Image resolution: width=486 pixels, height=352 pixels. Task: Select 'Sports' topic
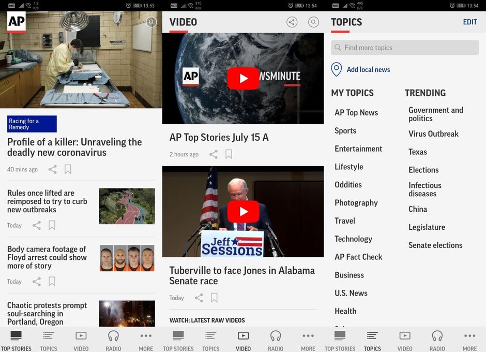pyautogui.click(x=345, y=130)
